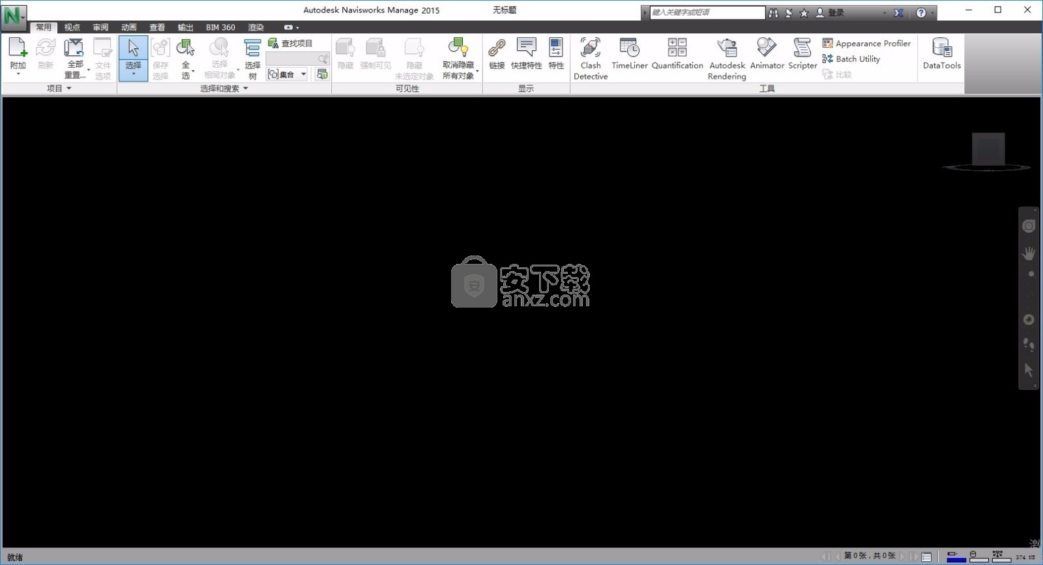This screenshot has height=565, width=1043.
Task: Click Unhide All Objects (取消隐藏所有对象)
Action: click(459, 59)
